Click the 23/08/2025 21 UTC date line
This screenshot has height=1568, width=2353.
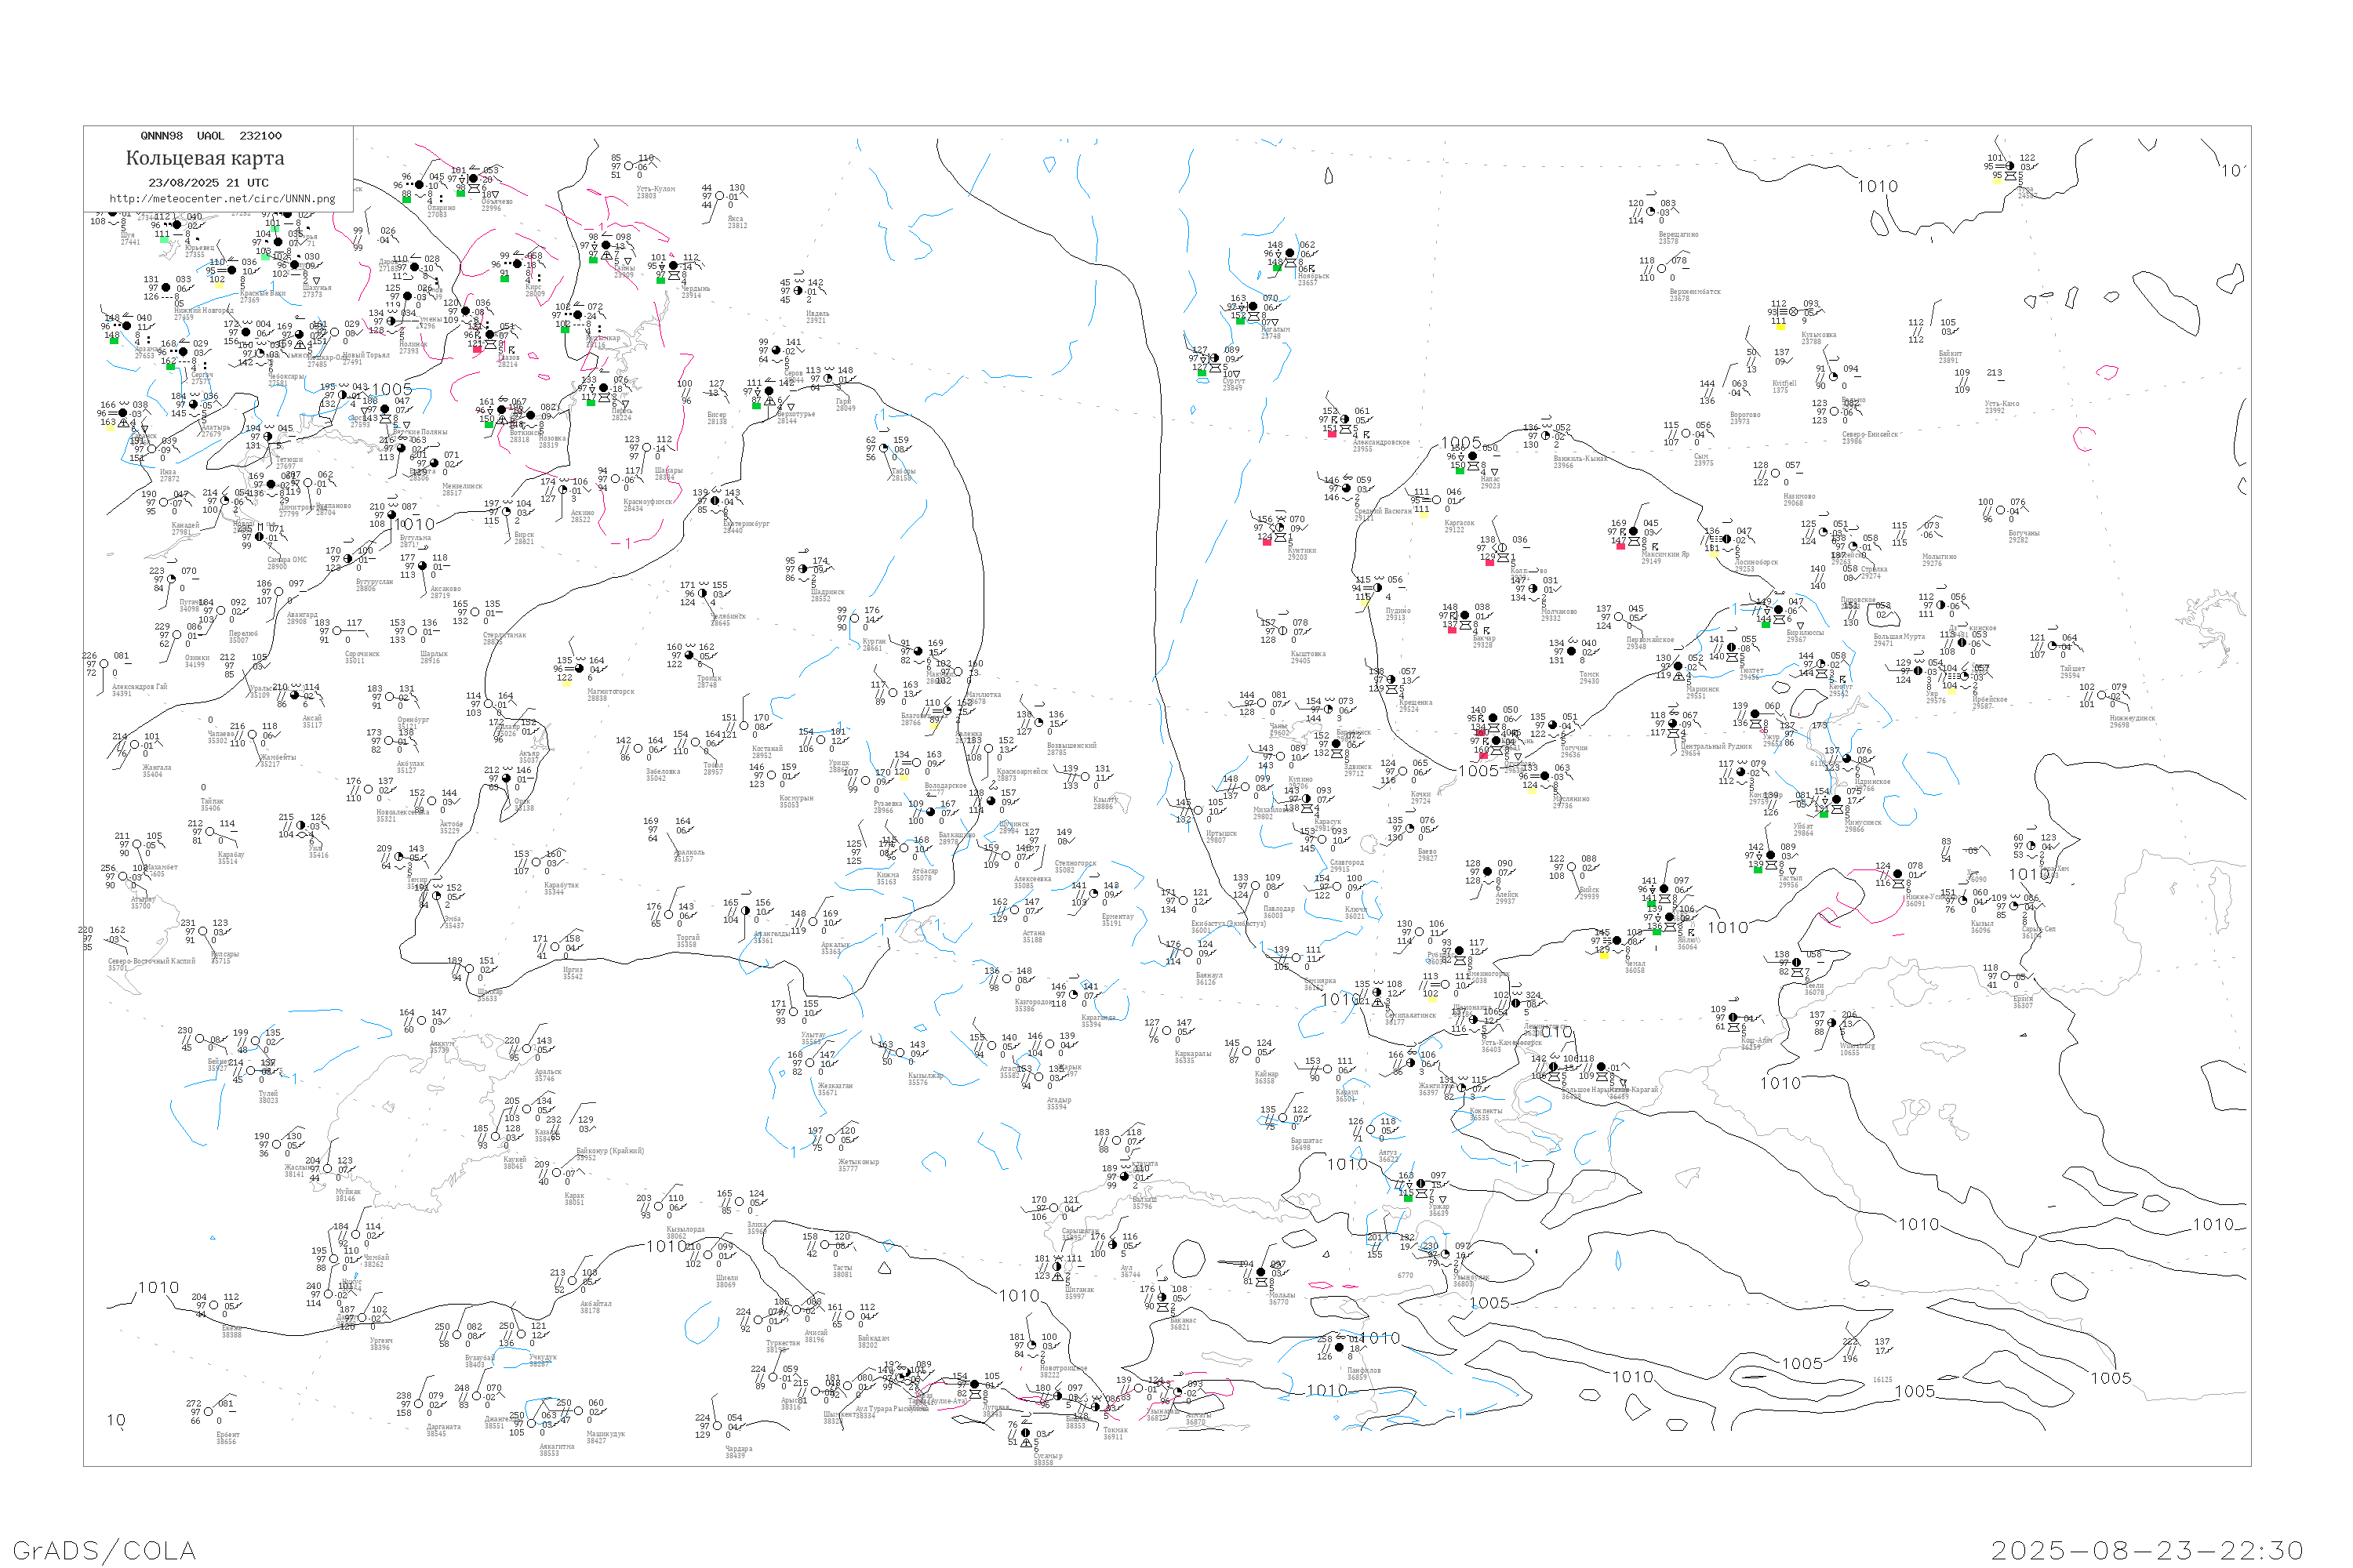point(208,183)
